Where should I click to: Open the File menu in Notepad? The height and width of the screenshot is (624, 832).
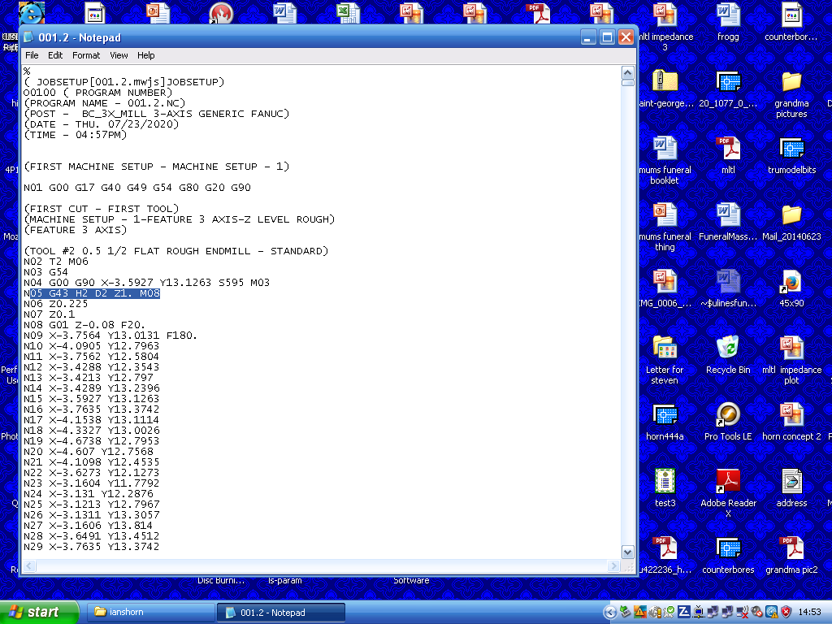[32, 55]
